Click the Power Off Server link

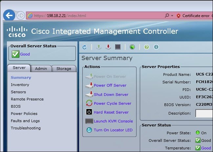coord(110,85)
